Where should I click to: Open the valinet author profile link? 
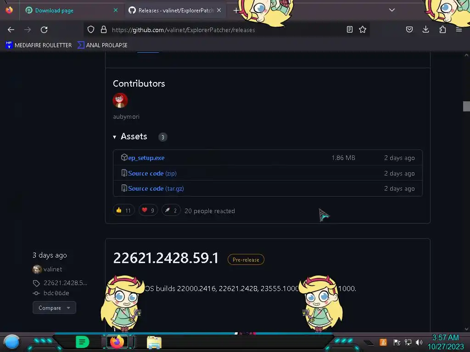pos(53,269)
